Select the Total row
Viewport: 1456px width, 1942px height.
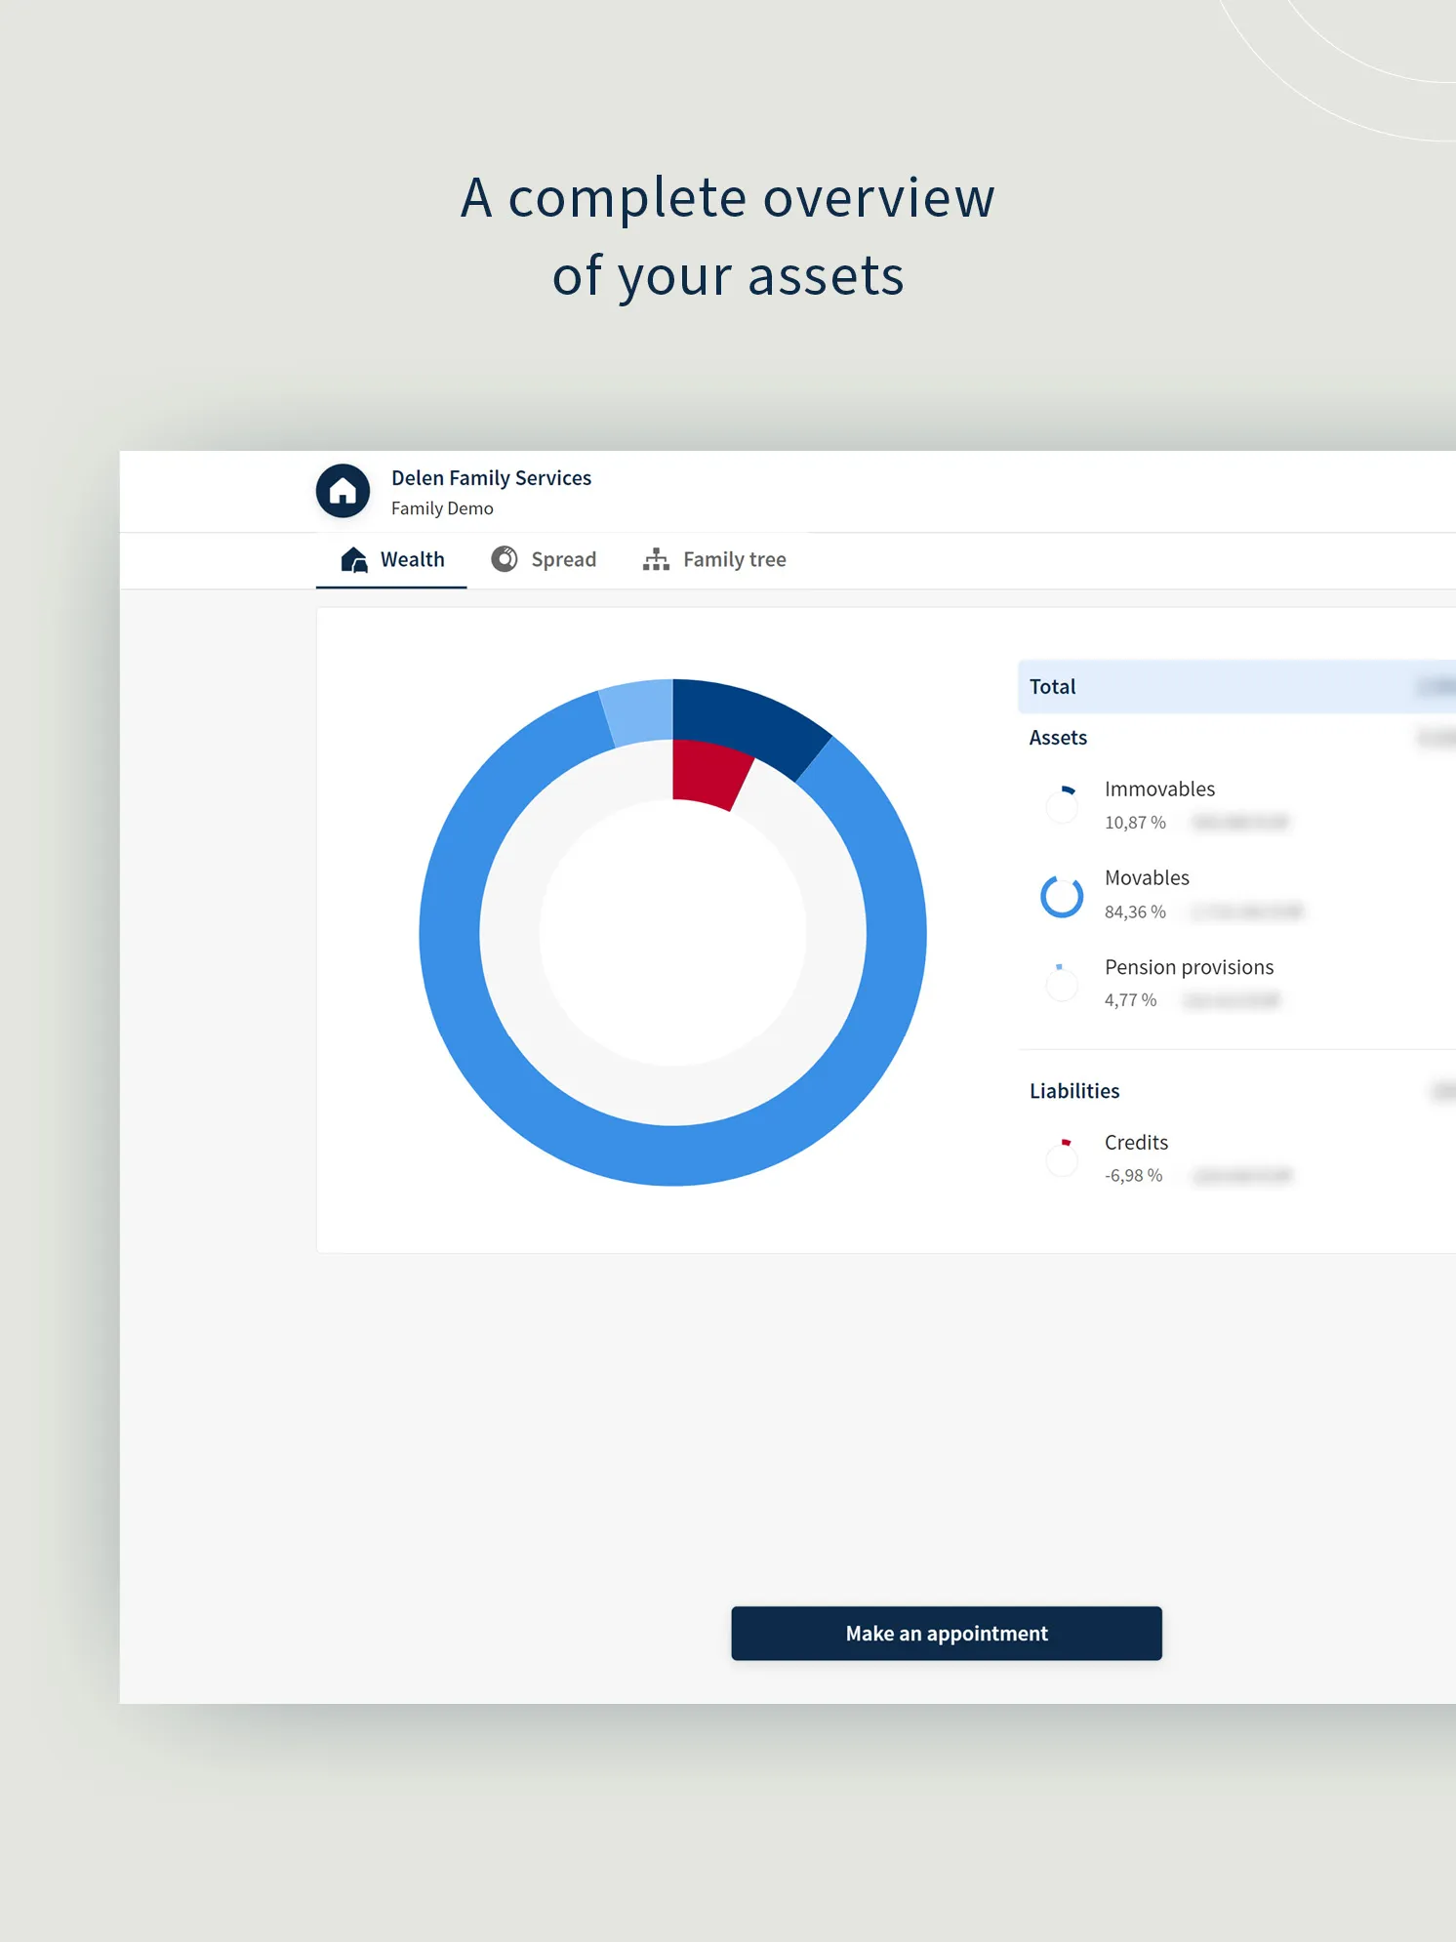(x=1236, y=687)
